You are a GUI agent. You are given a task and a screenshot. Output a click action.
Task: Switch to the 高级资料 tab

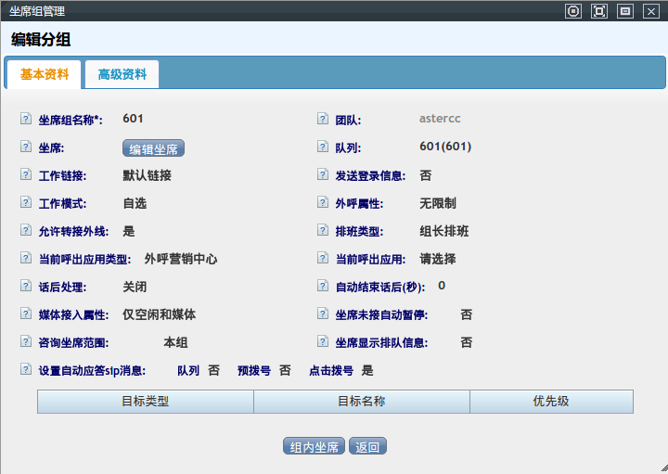point(122,74)
